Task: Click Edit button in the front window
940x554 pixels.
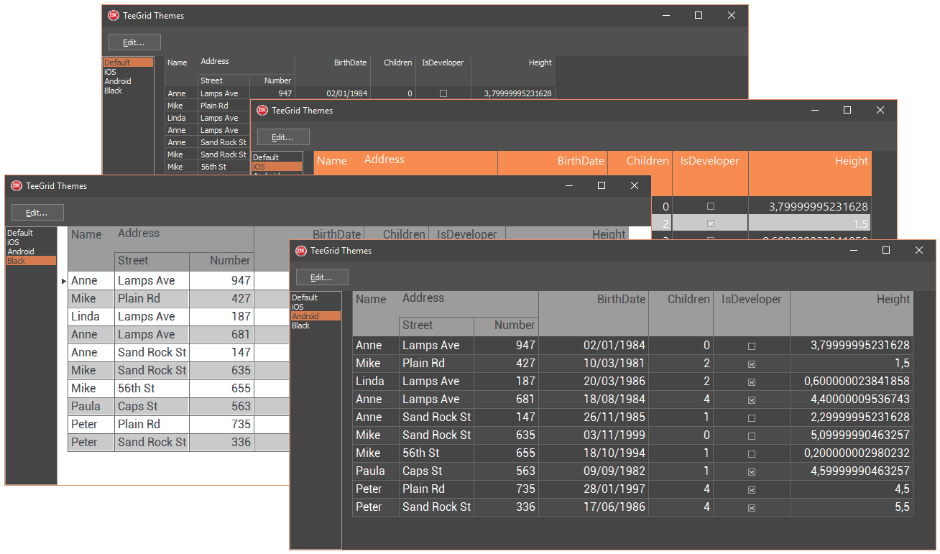Action: [322, 277]
